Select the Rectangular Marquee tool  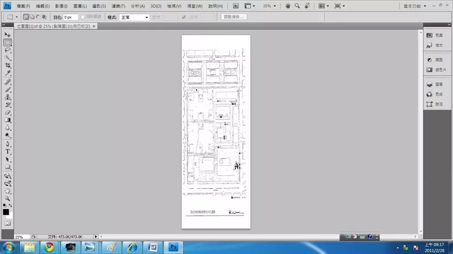[8, 42]
